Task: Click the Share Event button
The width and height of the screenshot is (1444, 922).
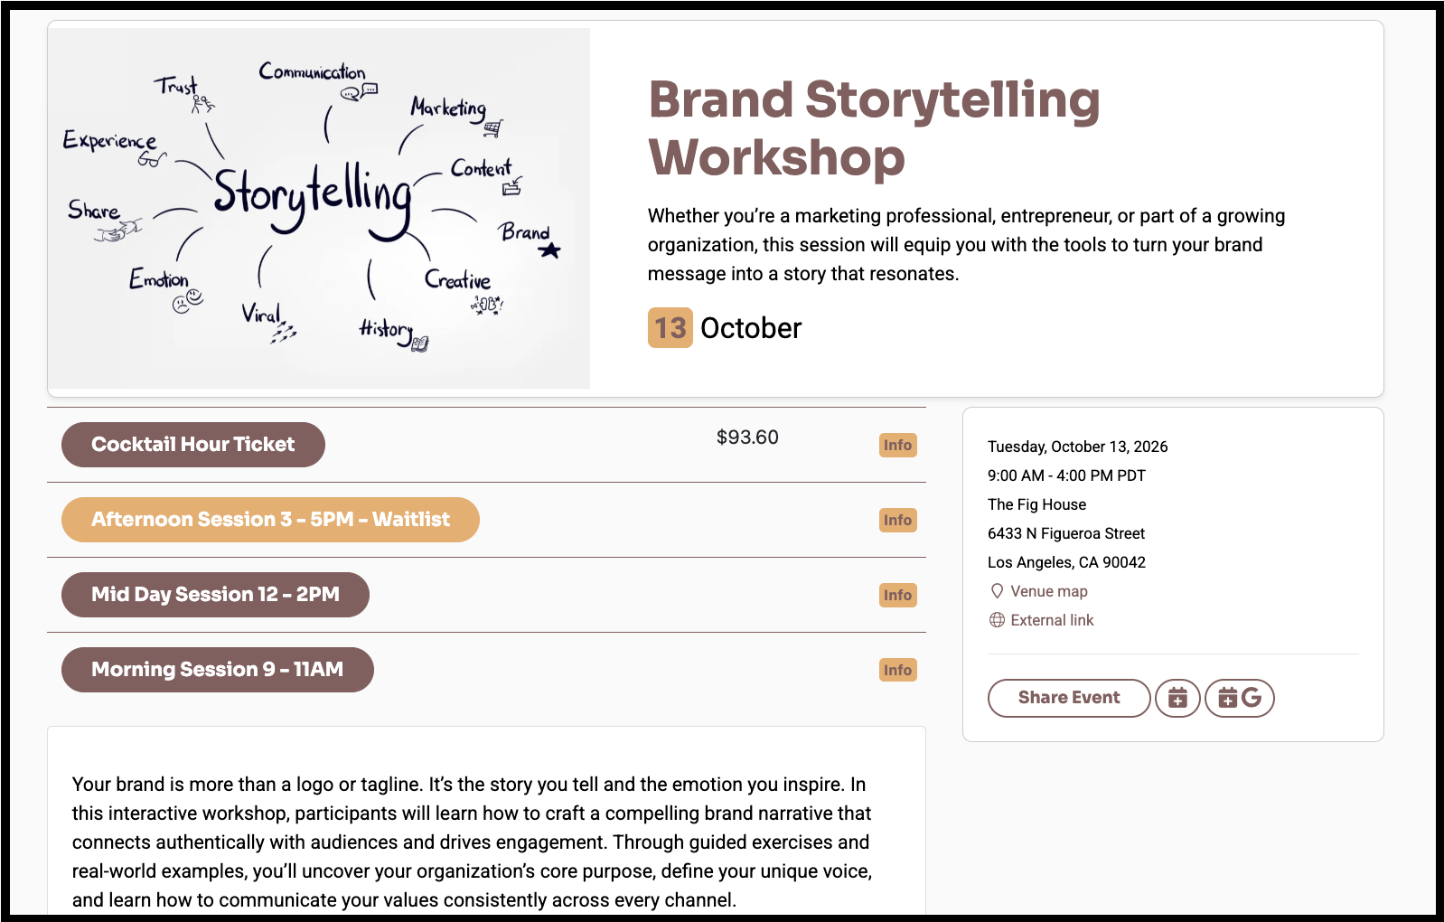Action: pos(1069,698)
